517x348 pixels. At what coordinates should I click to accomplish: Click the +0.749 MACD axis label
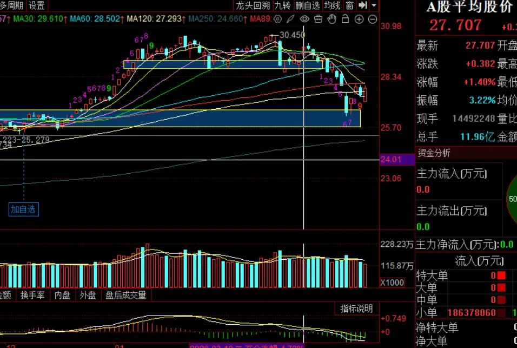tap(393, 319)
